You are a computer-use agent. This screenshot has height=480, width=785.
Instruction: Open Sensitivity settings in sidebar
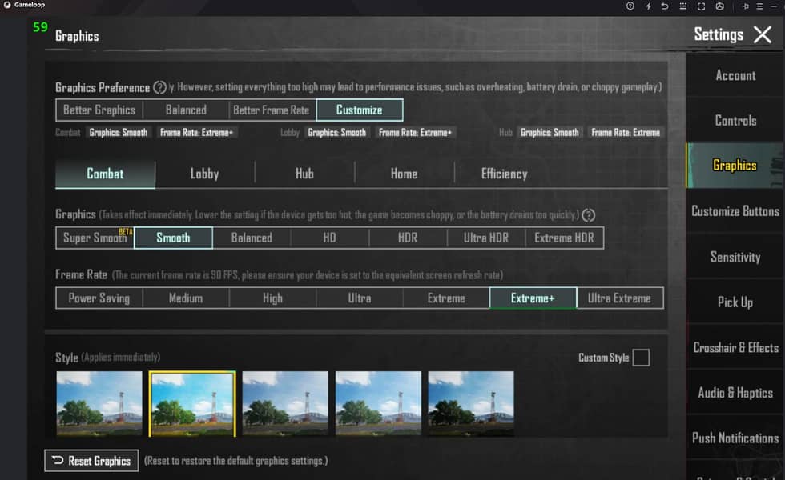coord(735,257)
